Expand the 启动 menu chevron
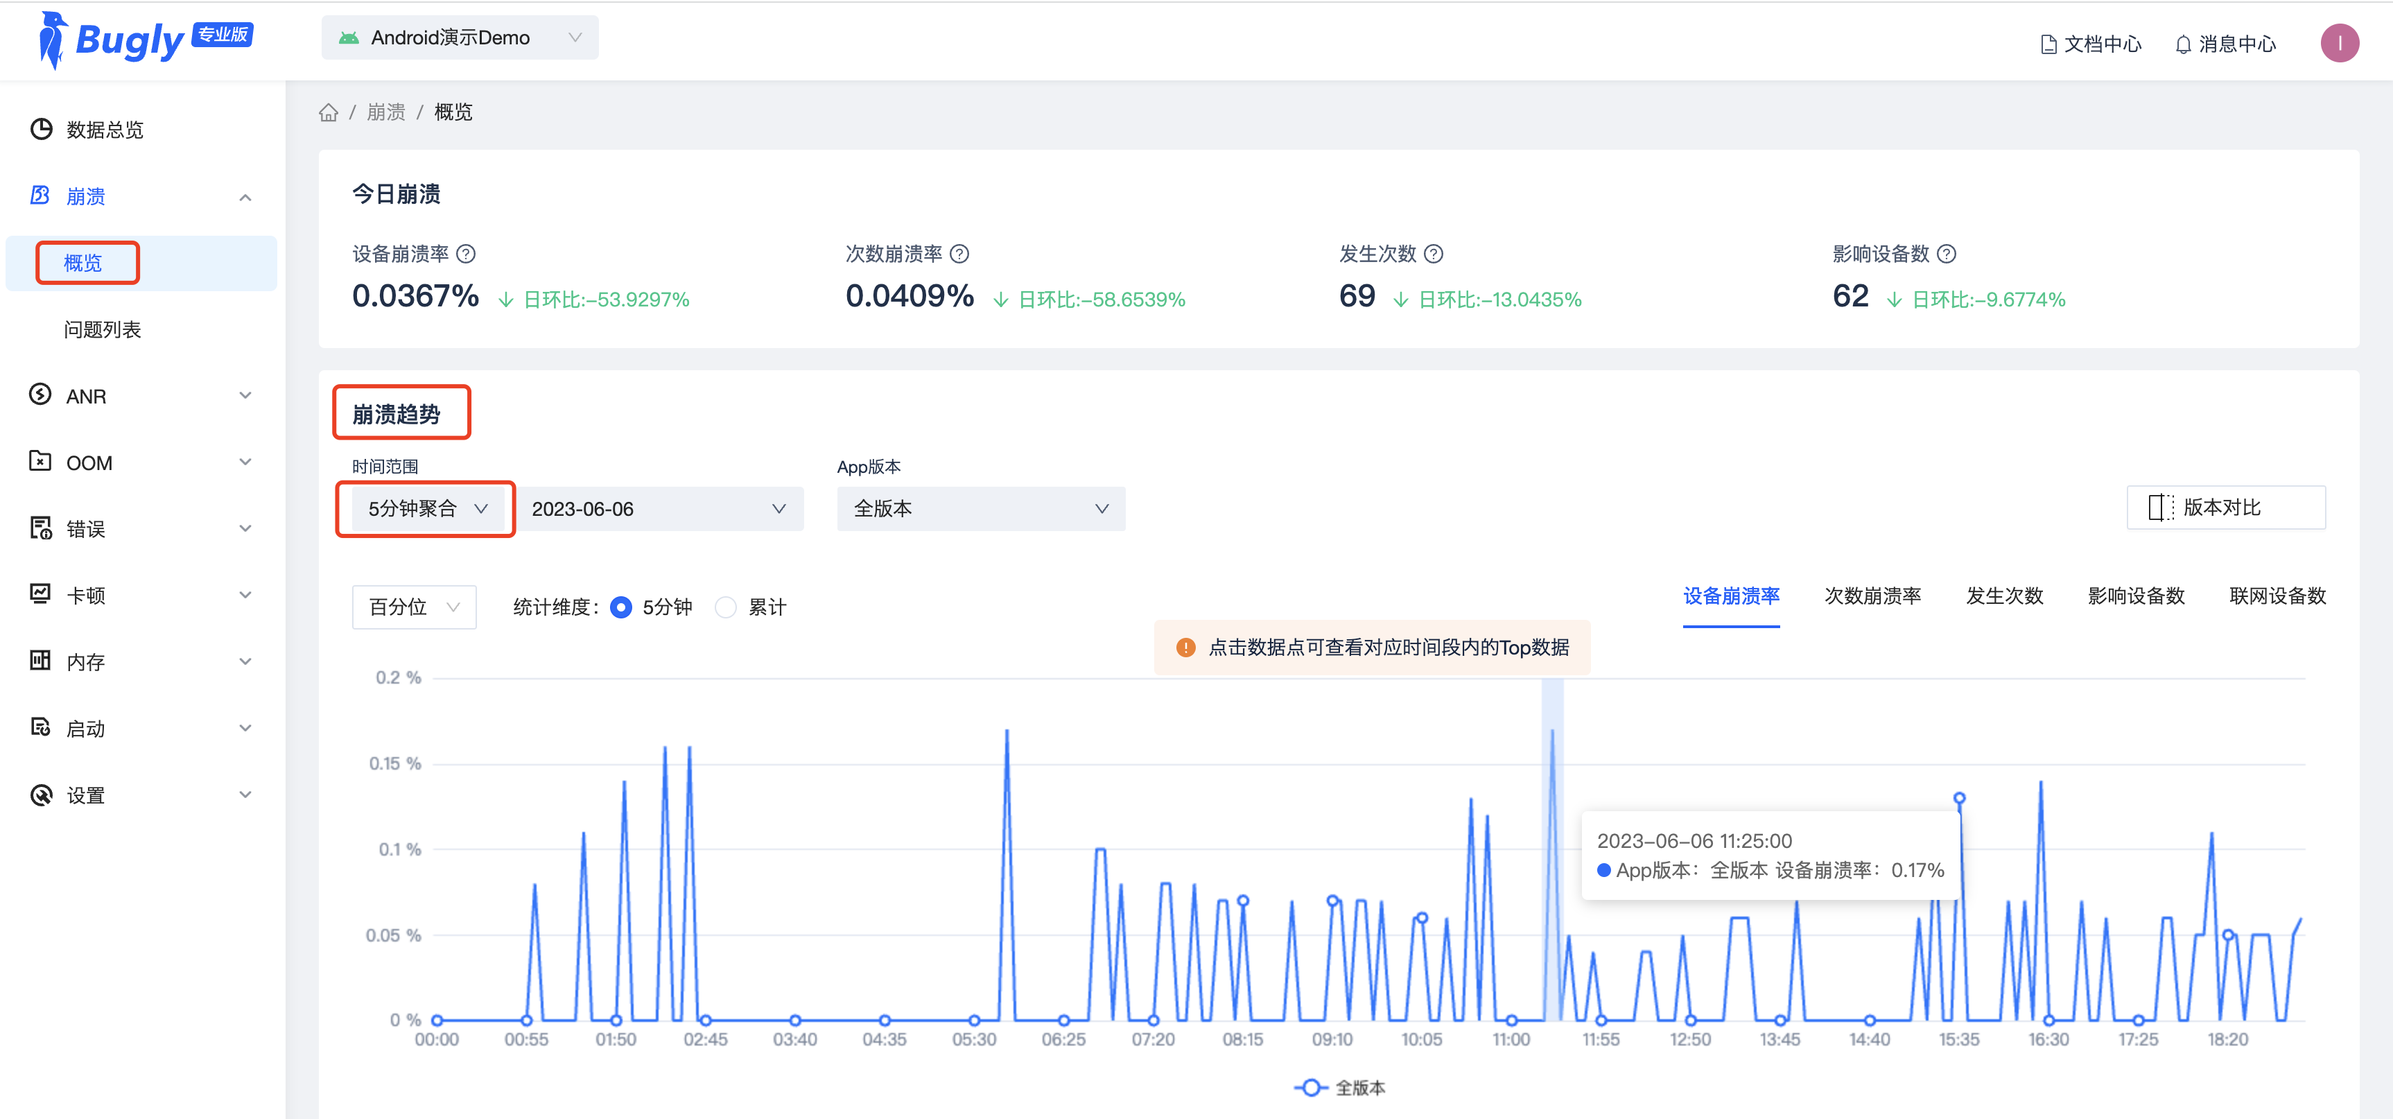Screen dimensions: 2393x1119 [x=245, y=728]
